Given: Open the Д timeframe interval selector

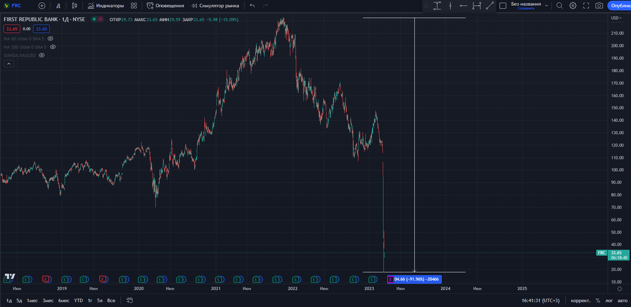Looking at the screenshot, I should (58, 6).
